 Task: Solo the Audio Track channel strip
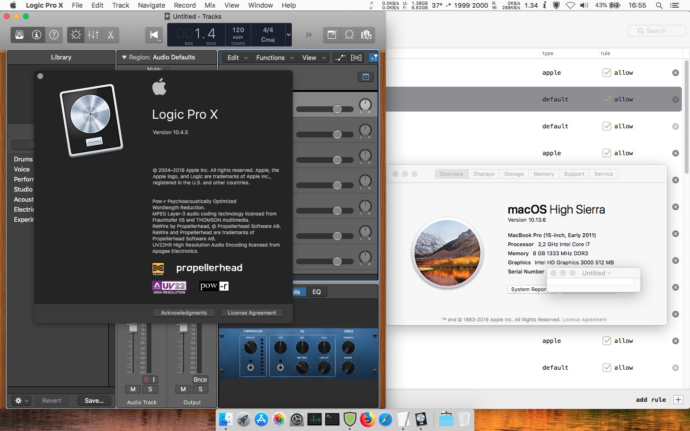point(150,389)
